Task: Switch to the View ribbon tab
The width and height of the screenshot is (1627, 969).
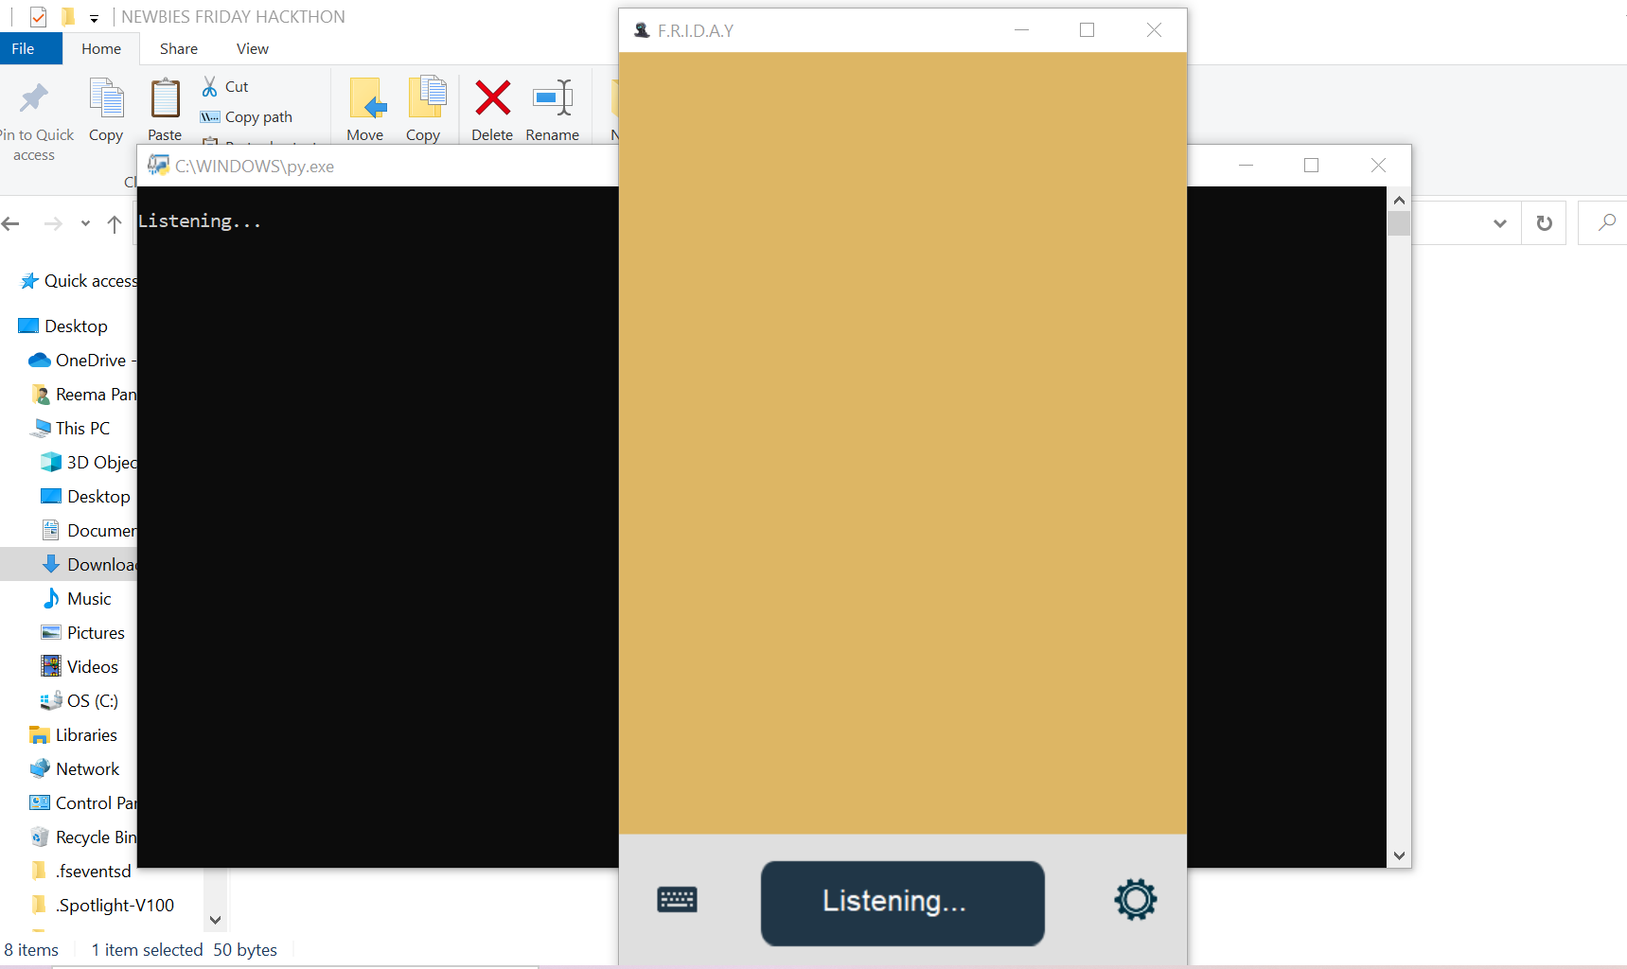Action: (x=253, y=49)
